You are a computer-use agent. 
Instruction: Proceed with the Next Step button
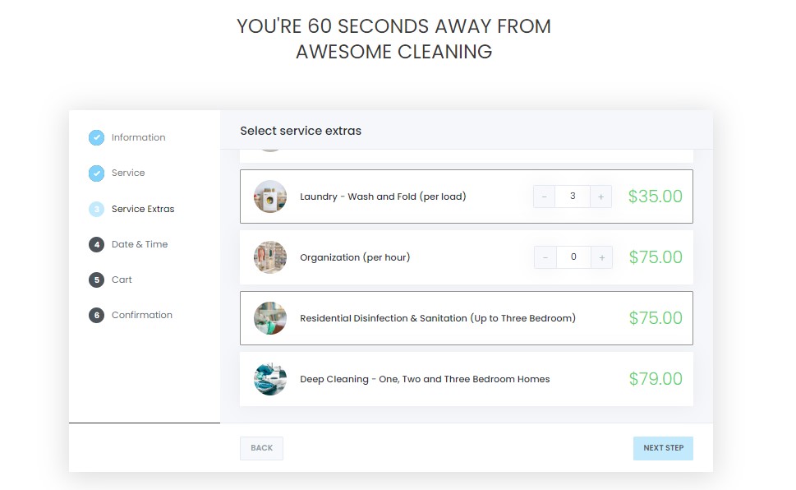coord(663,448)
